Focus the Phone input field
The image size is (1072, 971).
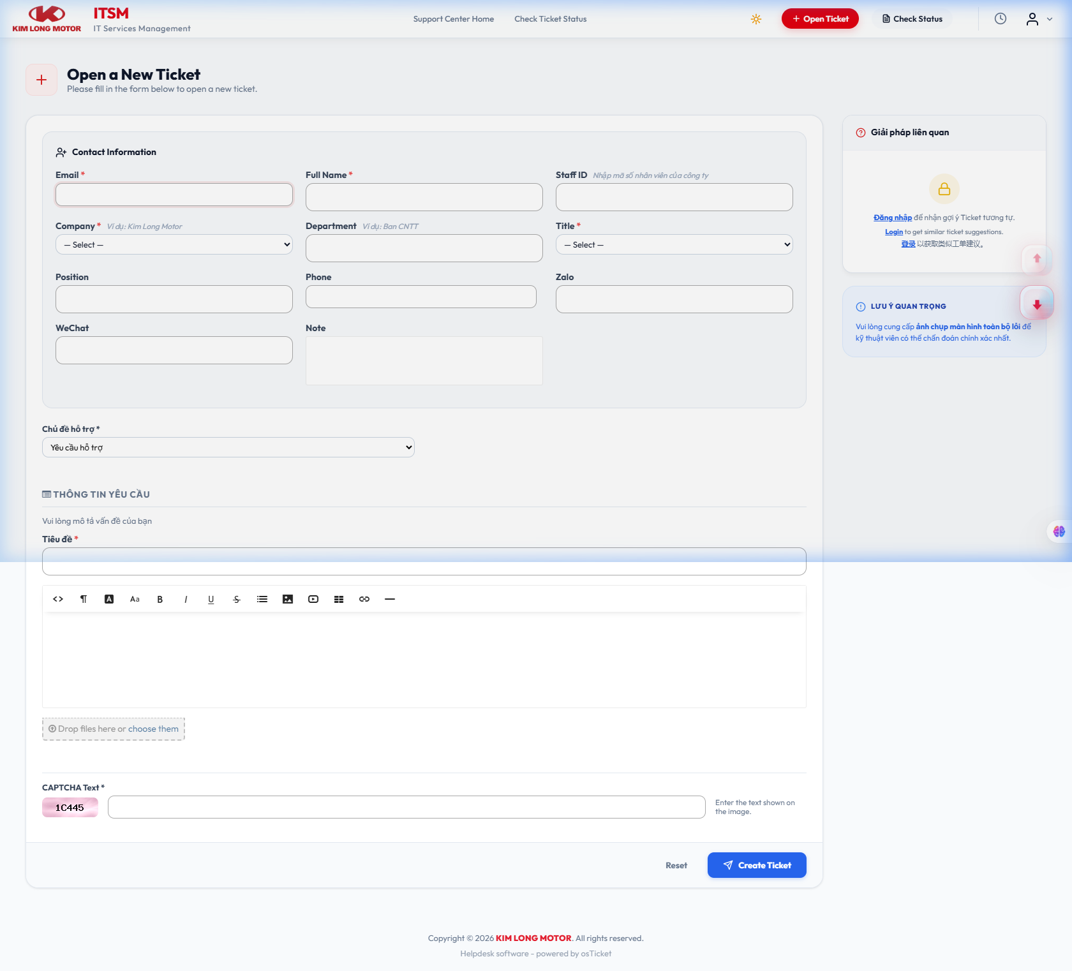(421, 297)
